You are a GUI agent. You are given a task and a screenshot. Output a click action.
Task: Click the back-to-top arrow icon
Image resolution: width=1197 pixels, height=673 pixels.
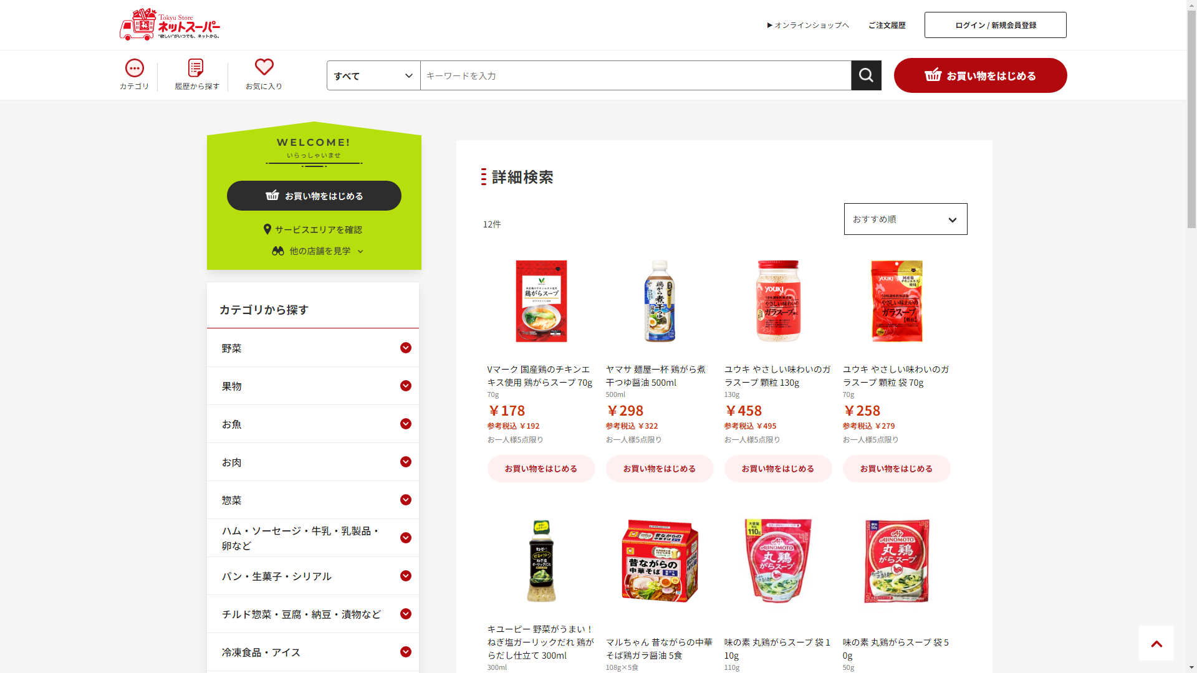(x=1156, y=643)
